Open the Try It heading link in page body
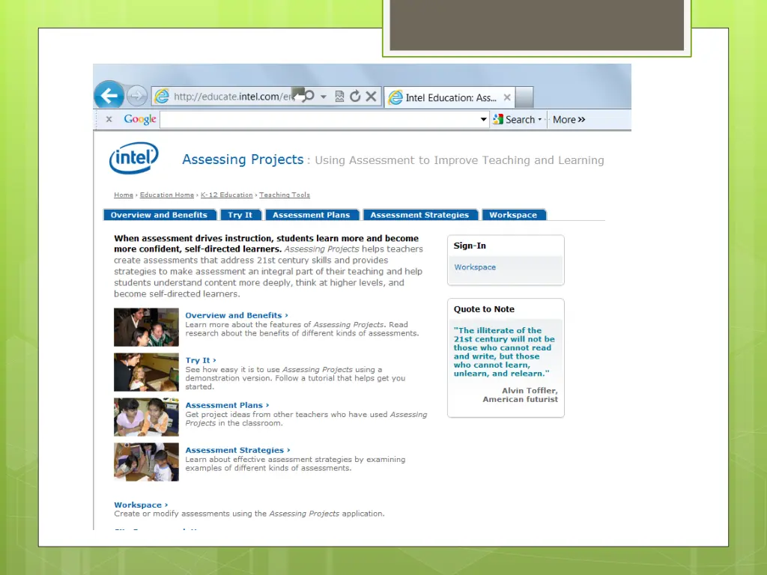Screen dimensions: 767x575 point(201,360)
